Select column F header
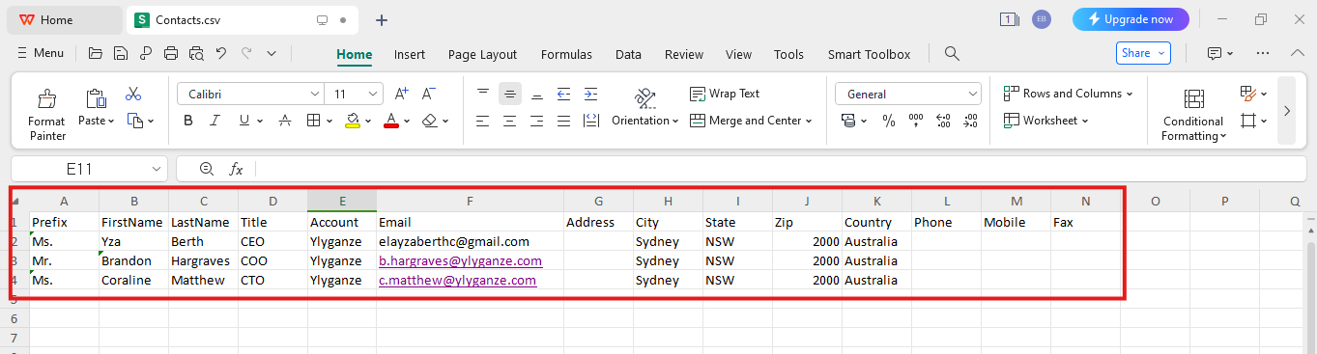The width and height of the screenshot is (1317, 354). (x=470, y=201)
